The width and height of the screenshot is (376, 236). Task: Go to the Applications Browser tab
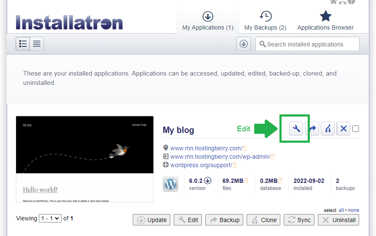325,21
